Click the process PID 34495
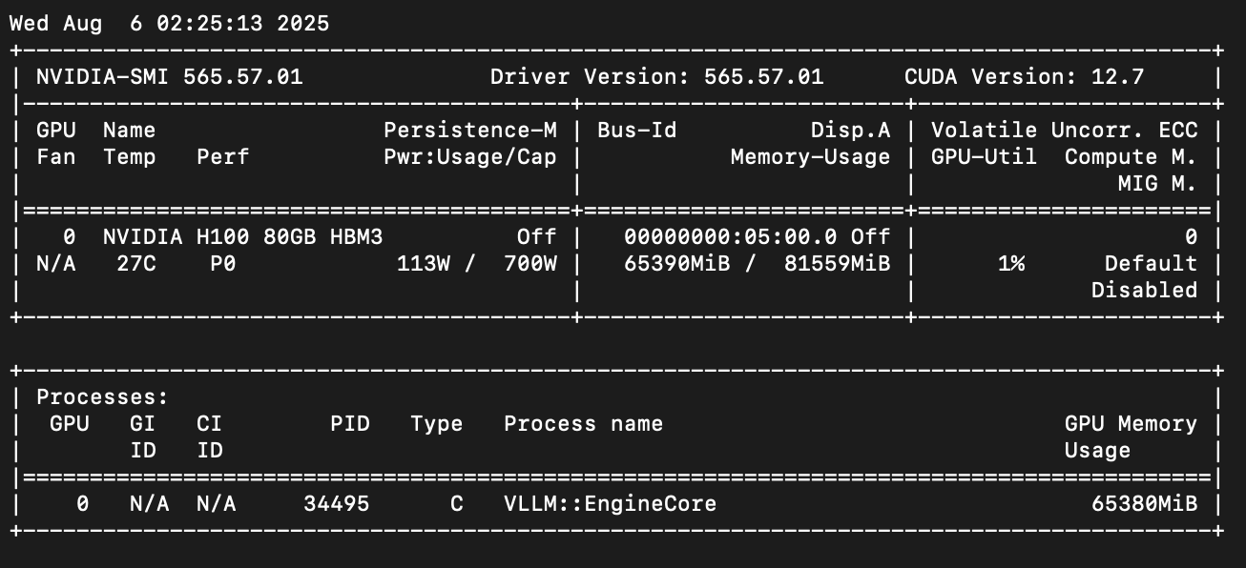 click(x=336, y=503)
